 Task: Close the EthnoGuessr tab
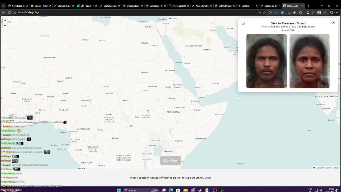pos(302,6)
